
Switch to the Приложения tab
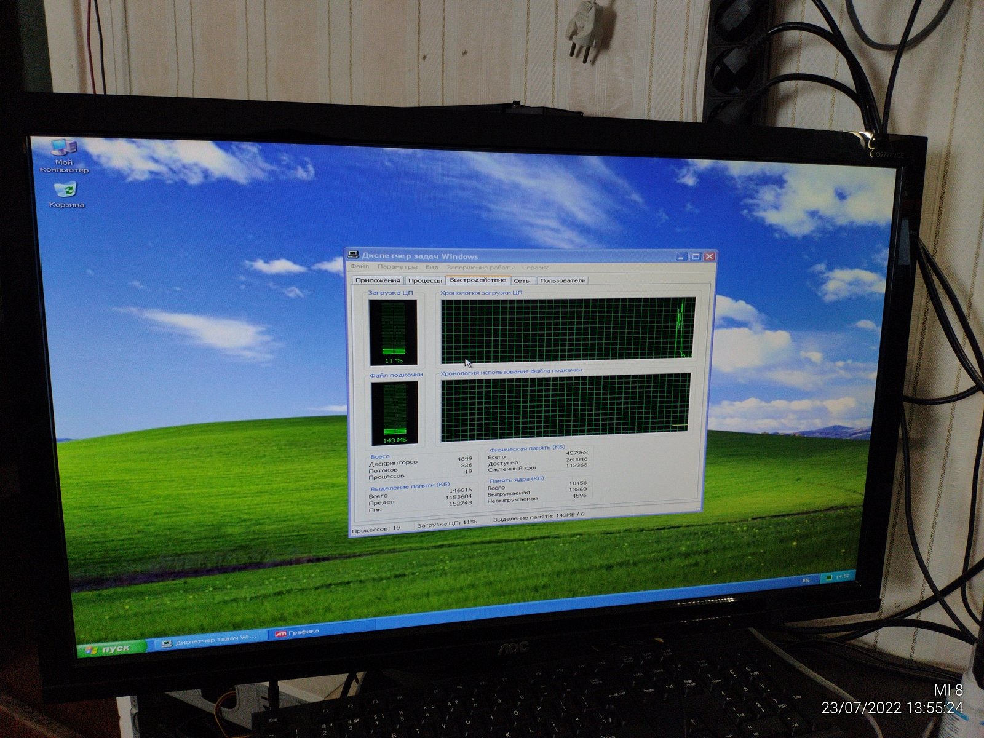click(x=378, y=280)
